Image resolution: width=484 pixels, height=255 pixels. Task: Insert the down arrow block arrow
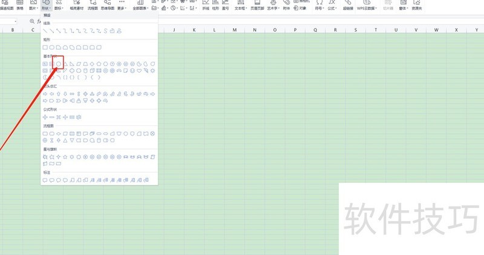pos(65,94)
